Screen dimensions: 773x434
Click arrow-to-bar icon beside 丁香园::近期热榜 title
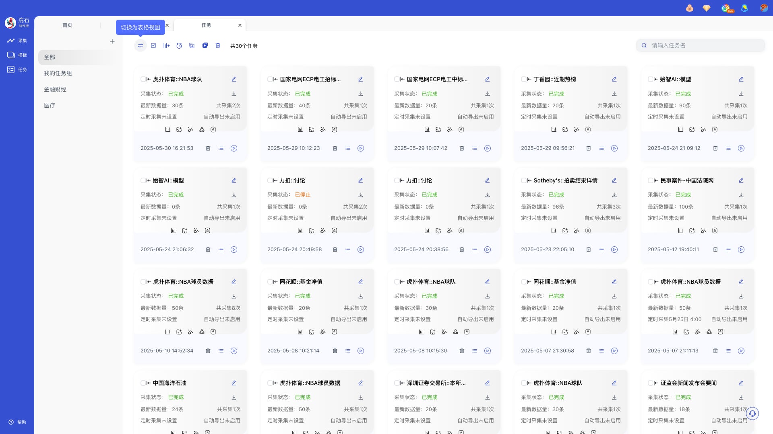pyautogui.click(x=529, y=79)
